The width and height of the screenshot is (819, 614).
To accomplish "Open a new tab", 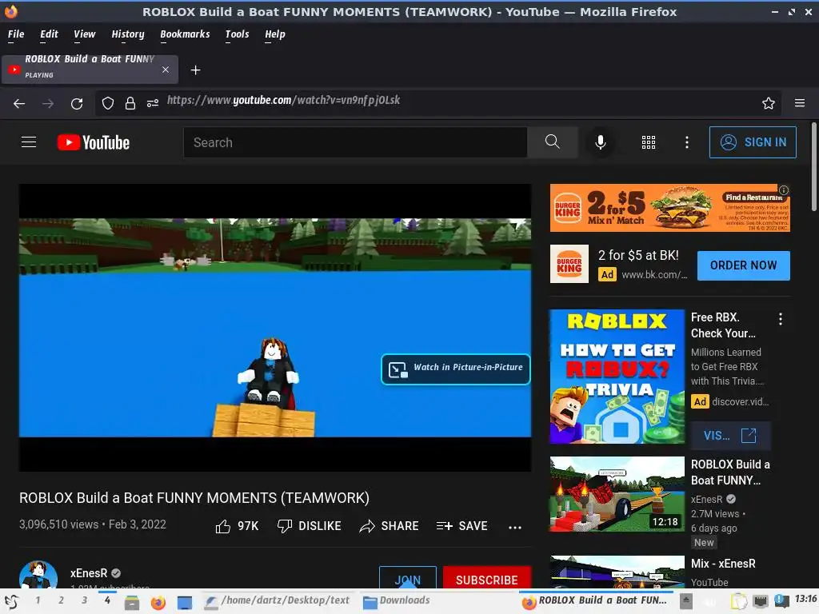I will pos(195,70).
